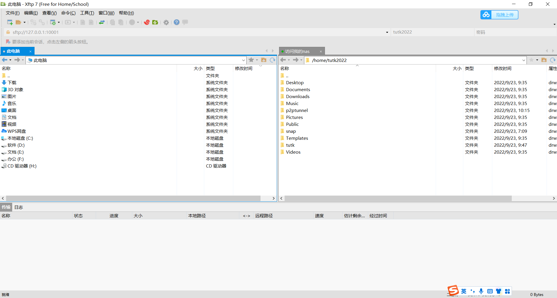Image resolution: width=557 pixels, height=298 pixels.
Task: Click the green-blue transfer direction arrows icon
Action: [x=102, y=22]
